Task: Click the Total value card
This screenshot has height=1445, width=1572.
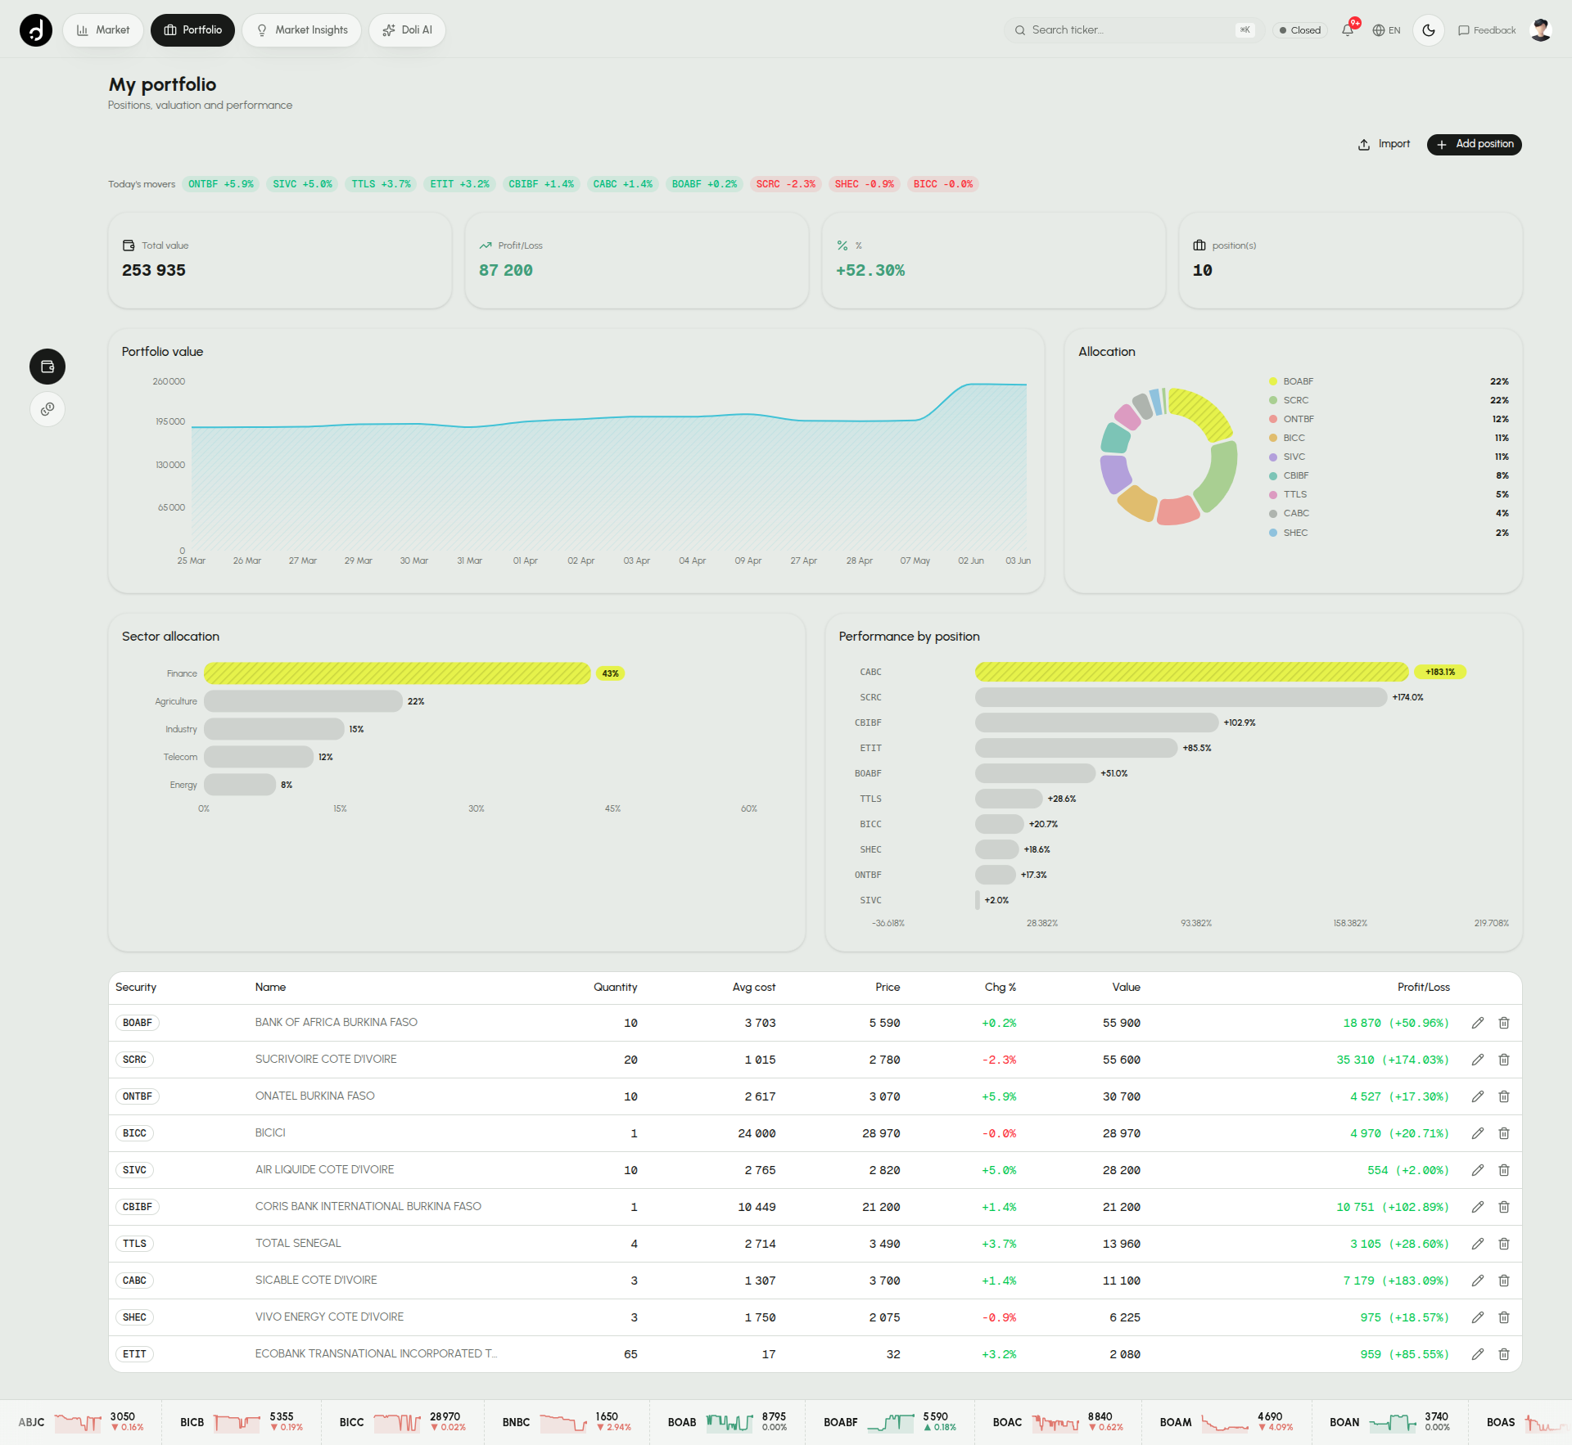Action: [280, 260]
